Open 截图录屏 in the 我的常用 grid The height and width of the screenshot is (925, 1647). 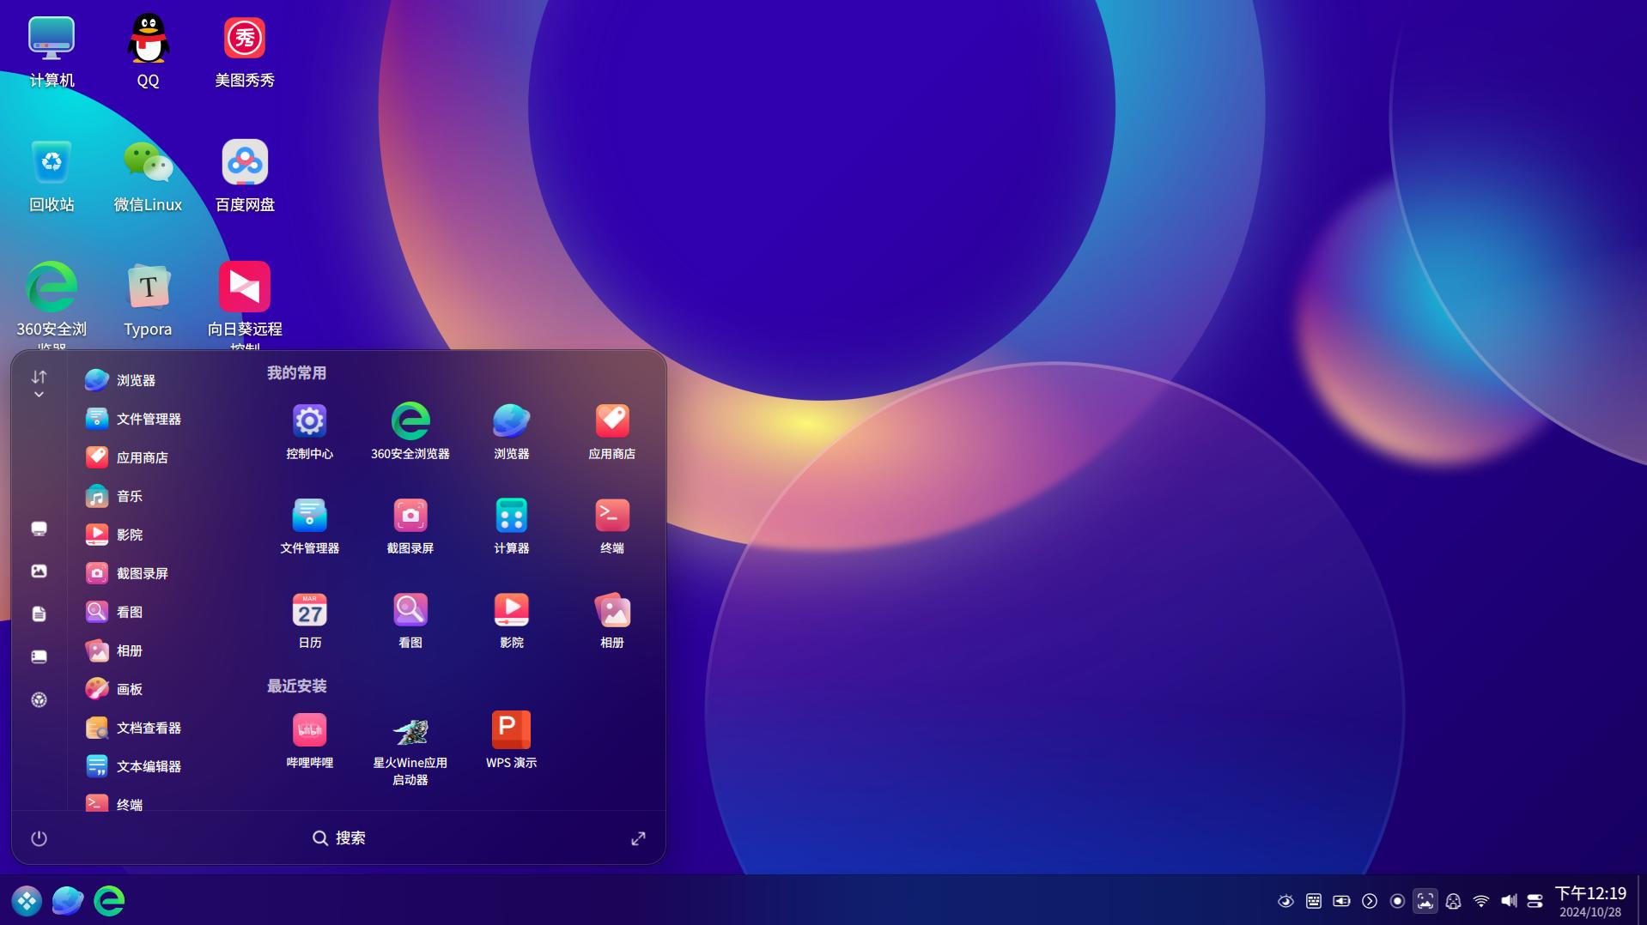click(x=410, y=525)
